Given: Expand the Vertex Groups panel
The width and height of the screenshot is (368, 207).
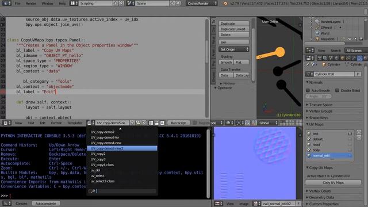Looking at the screenshot, I should point(307,111).
